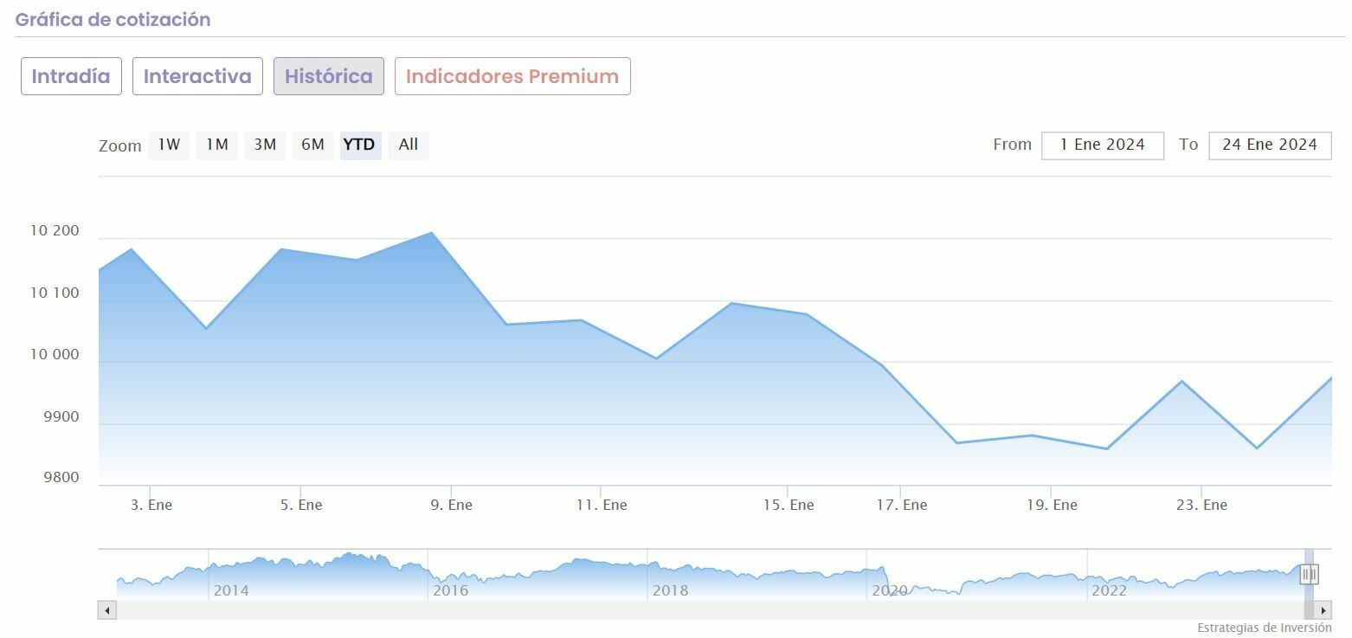Image resolution: width=1352 pixels, height=638 pixels.
Task: Select the 1M zoom range
Action: [x=216, y=145]
